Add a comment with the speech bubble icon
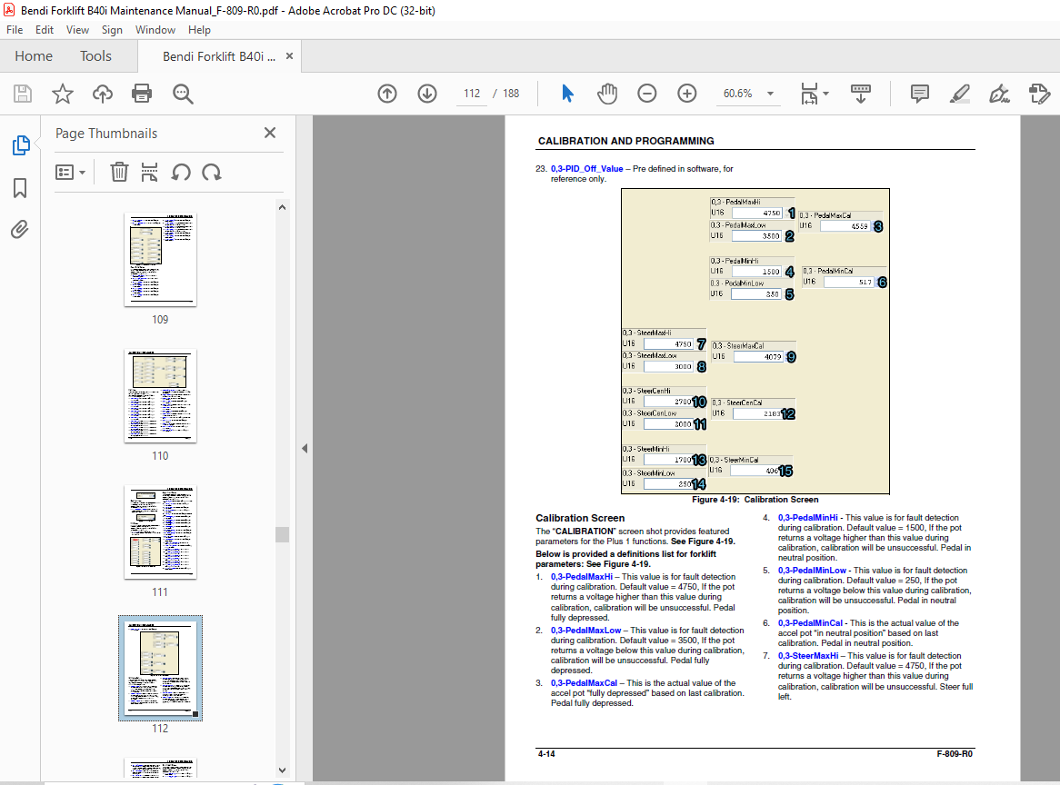 (919, 94)
